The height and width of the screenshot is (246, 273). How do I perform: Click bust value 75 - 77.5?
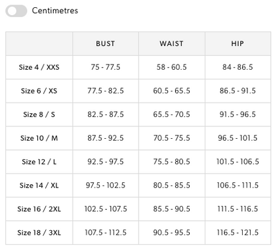[x=106, y=67]
